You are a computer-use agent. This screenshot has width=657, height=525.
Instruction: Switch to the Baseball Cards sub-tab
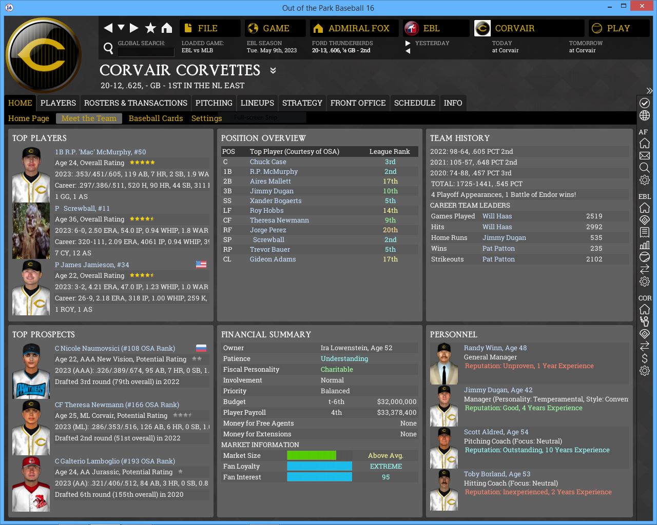click(156, 118)
